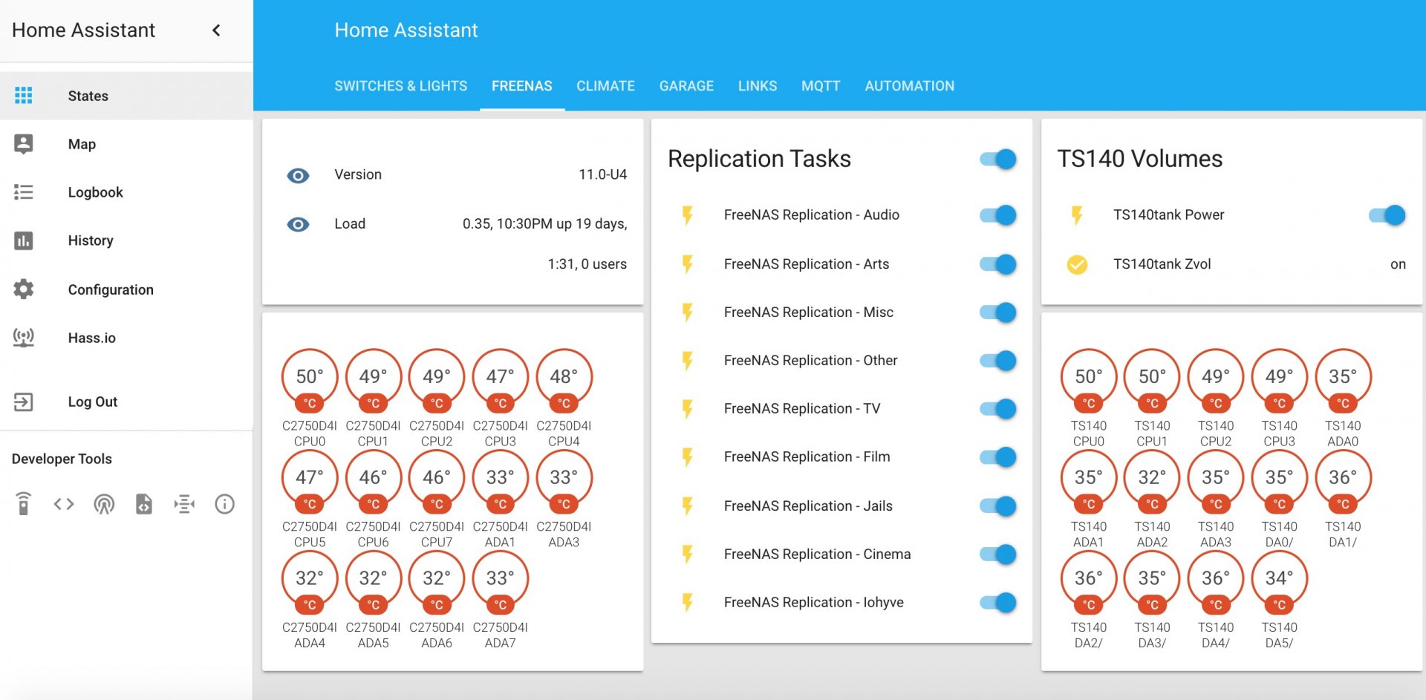
Task: Collapse the sidebar with the chevron arrow
Action: pos(216,30)
